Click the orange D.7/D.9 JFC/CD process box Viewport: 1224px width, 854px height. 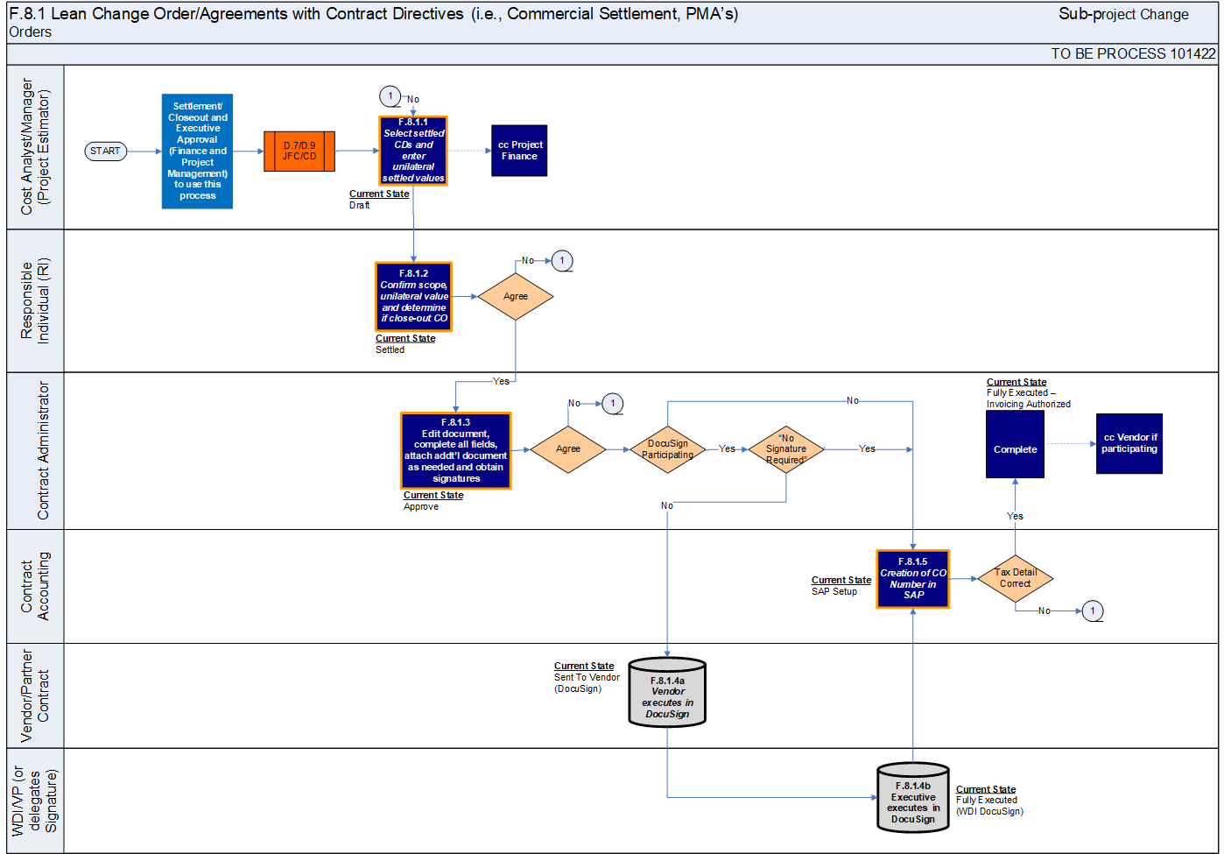pos(299,151)
